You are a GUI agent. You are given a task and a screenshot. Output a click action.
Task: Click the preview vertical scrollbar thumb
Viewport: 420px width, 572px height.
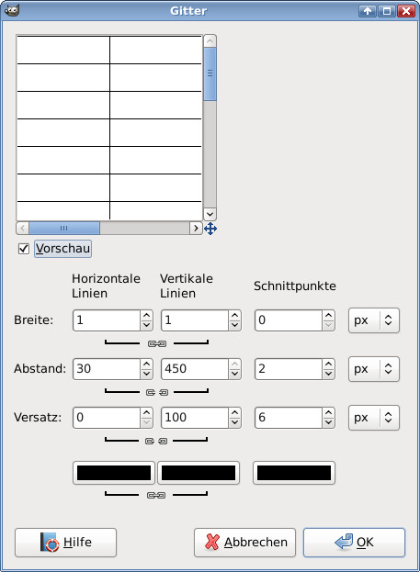pos(210,73)
